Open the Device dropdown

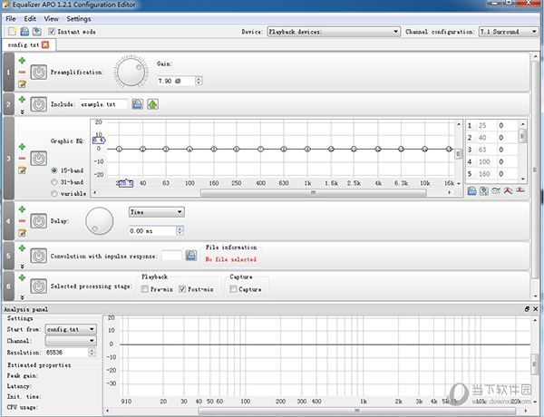coord(334,32)
